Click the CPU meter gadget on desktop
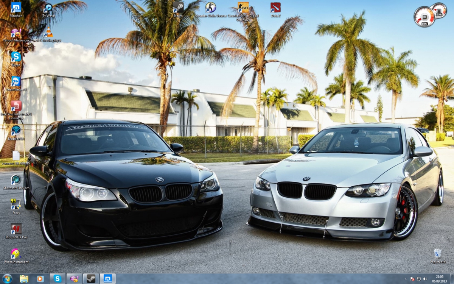Viewport: 454px width, 284px height. tap(424, 17)
